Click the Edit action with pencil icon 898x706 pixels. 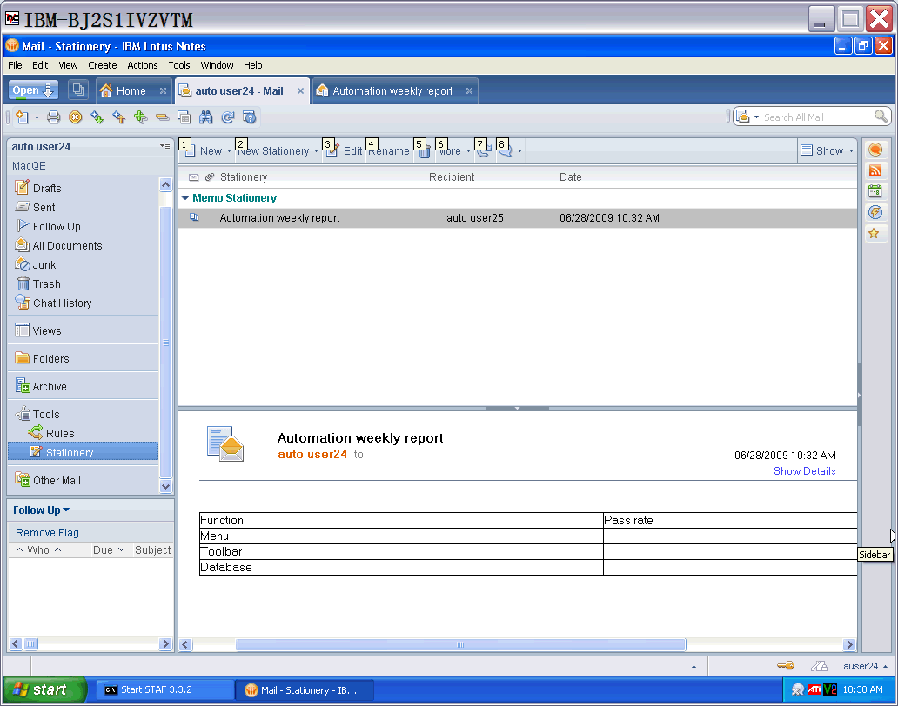pos(345,150)
